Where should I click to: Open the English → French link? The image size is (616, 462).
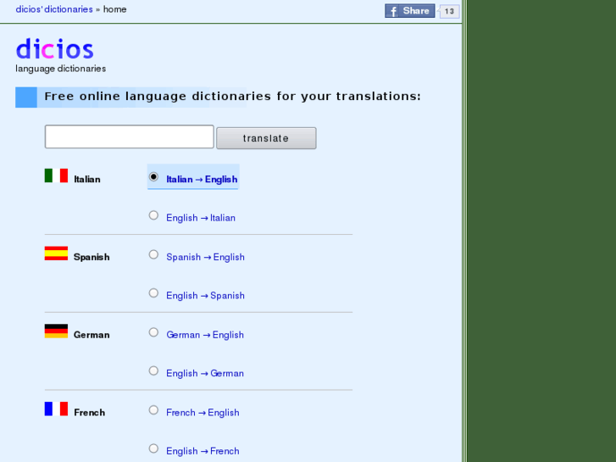tap(203, 451)
